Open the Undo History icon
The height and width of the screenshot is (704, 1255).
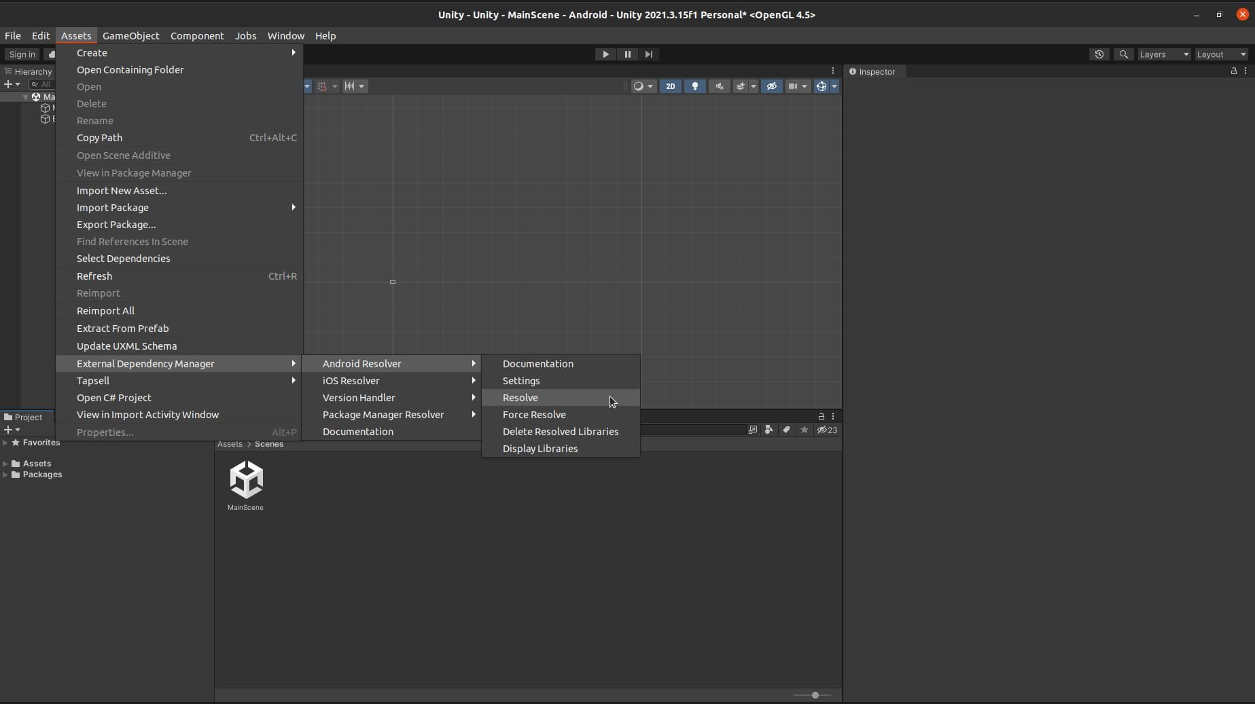tap(1099, 54)
